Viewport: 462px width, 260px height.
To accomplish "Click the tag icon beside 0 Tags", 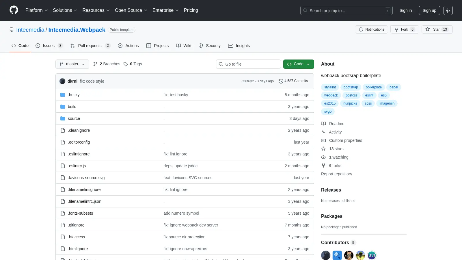I will (126, 64).
